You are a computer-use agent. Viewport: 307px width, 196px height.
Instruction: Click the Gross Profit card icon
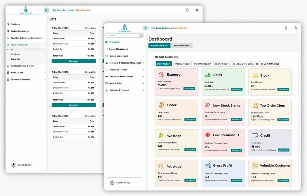(x=208, y=165)
